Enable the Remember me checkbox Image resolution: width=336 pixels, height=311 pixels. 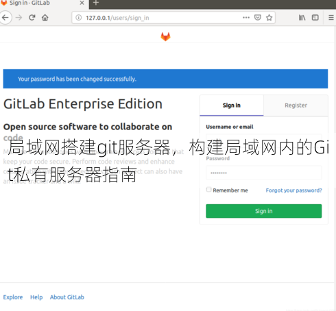pos(208,190)
